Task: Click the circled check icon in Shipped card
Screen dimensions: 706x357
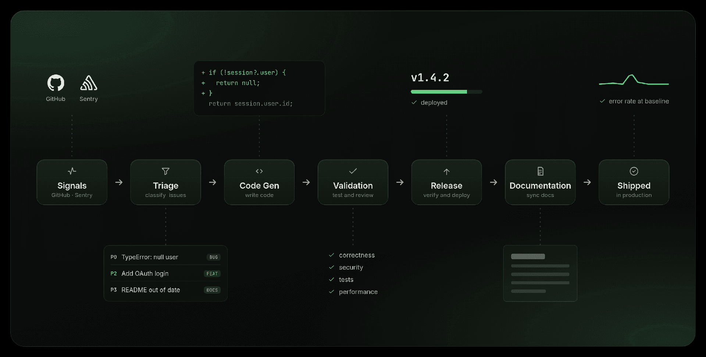Action: click(x=634, y=171)
